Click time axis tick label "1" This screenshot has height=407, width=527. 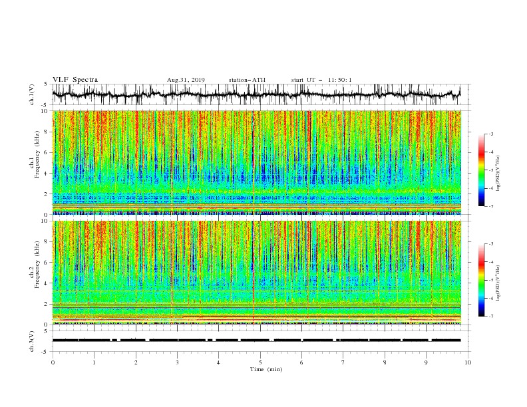(94, 362)
